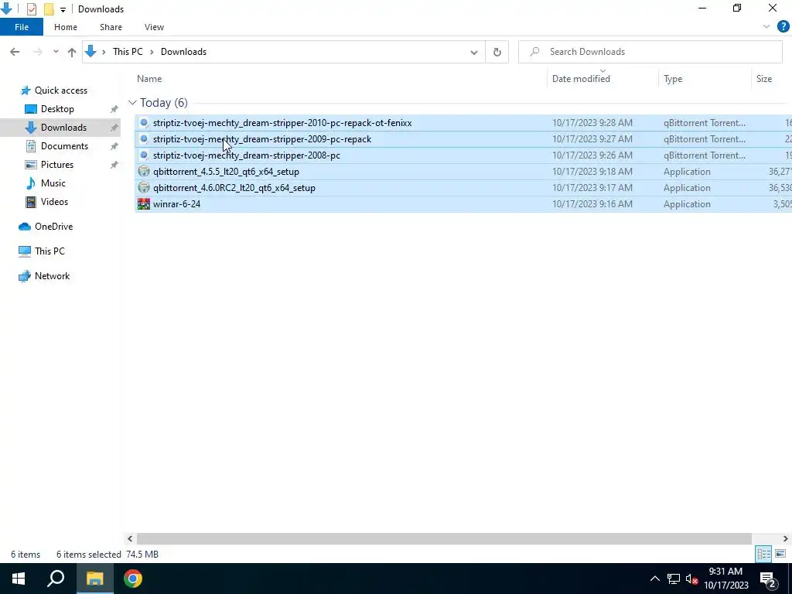Image resolution: width=792 pixels, height=594 pixels.
Task: Click the scrollbar left arrow
Action: (x=130, y=538)
